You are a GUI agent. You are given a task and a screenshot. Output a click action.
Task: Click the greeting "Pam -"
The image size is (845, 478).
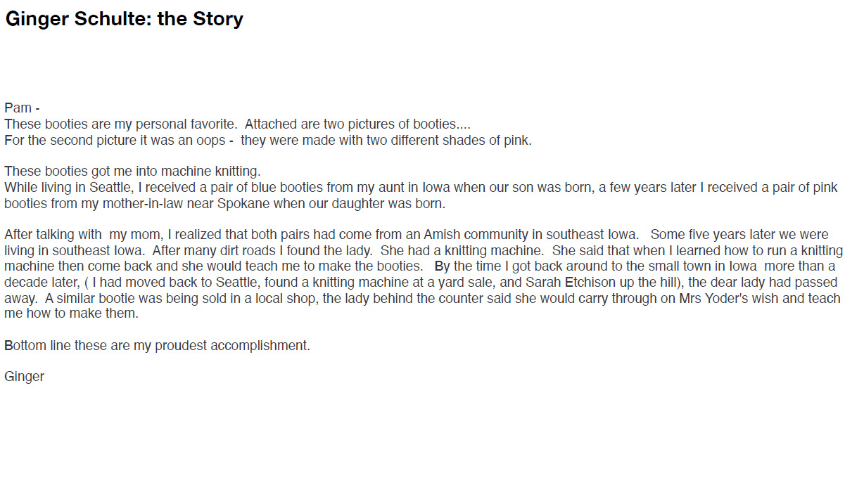pyautogui.click(x=22, y=108)
